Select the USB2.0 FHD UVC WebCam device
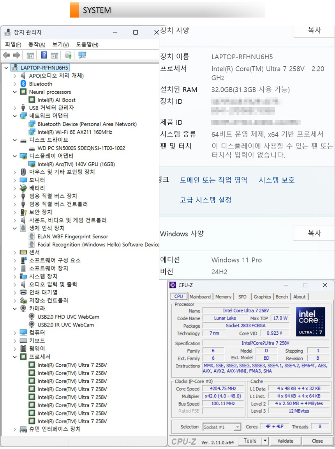The image size is (335, 449). [x=68, y=317]
